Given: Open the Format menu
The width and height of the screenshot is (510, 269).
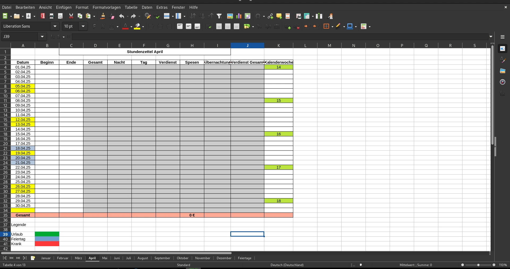Looking at the screenshot, I should 82,7.
